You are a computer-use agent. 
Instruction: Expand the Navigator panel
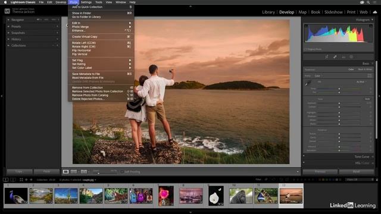[x=8, y=20]
